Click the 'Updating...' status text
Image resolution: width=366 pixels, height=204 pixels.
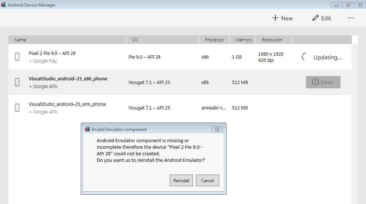click(327, 57)
